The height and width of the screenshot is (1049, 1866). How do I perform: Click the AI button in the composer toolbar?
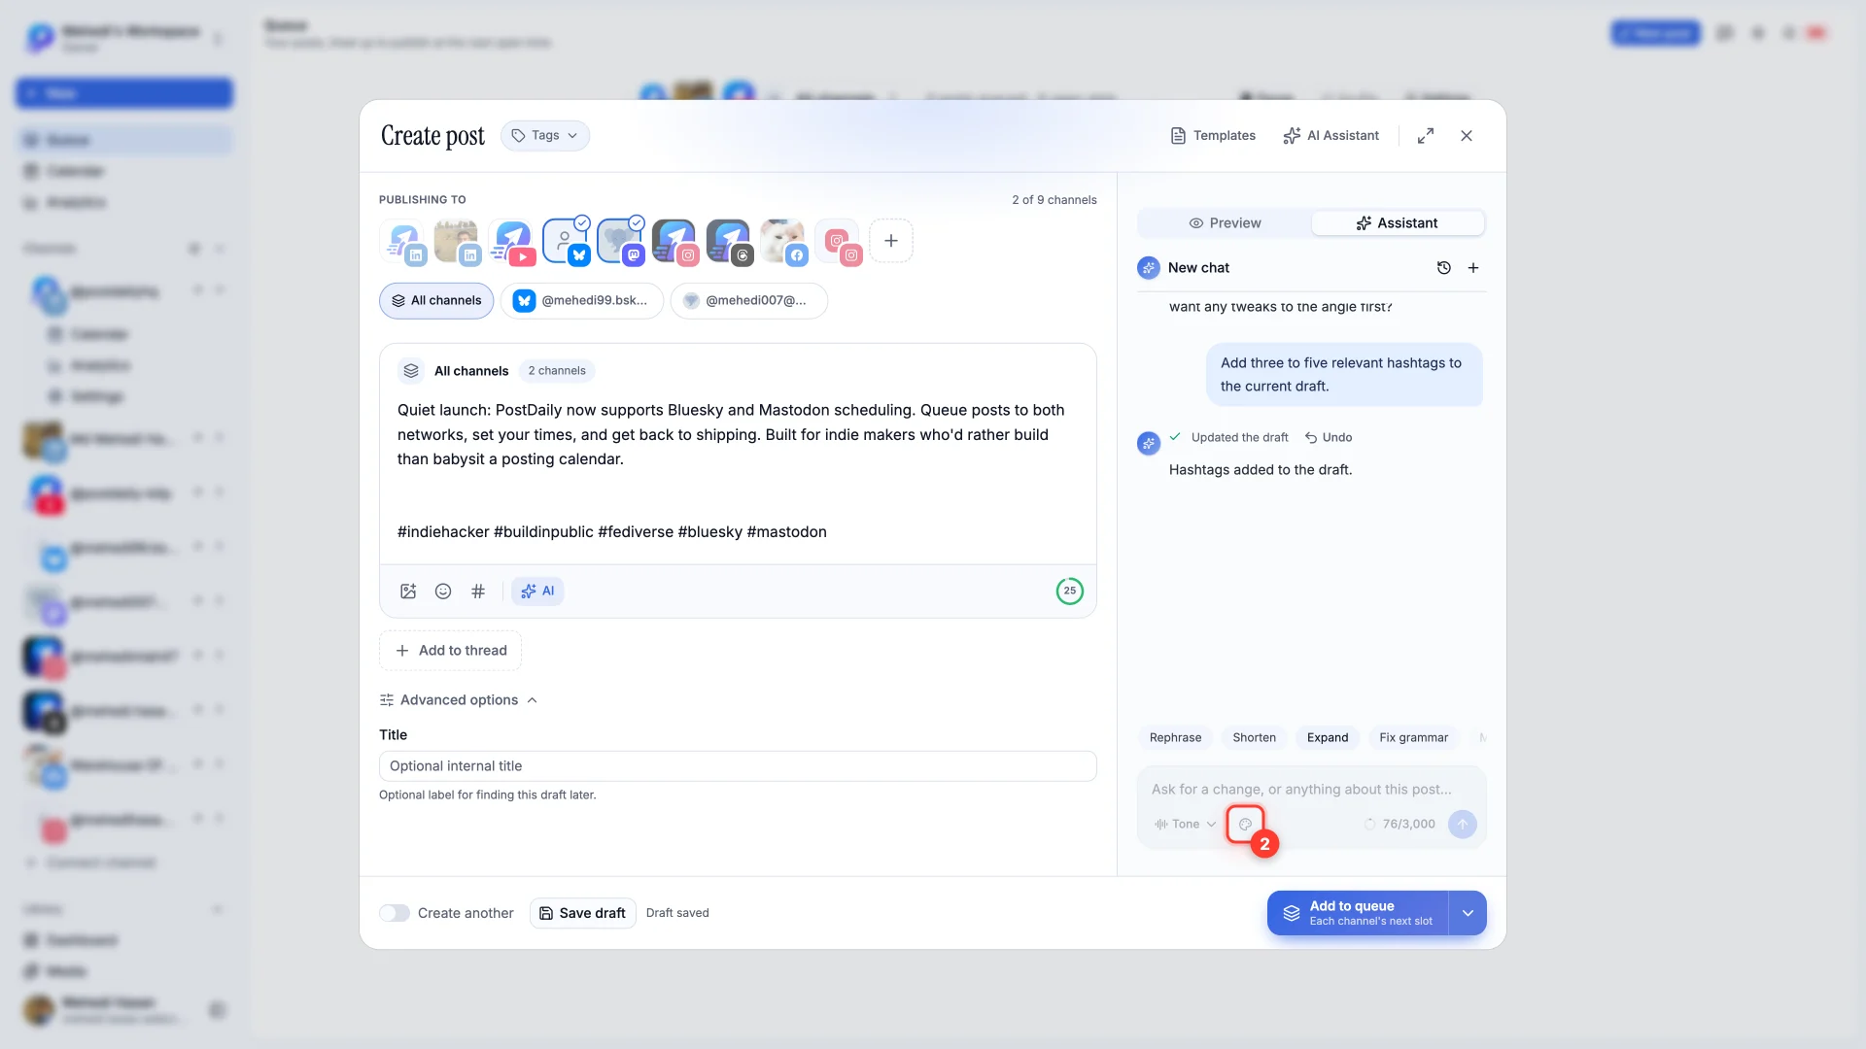click(537, 591)
